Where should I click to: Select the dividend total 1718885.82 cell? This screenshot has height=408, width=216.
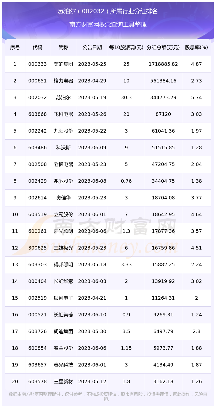pos(163,64)
